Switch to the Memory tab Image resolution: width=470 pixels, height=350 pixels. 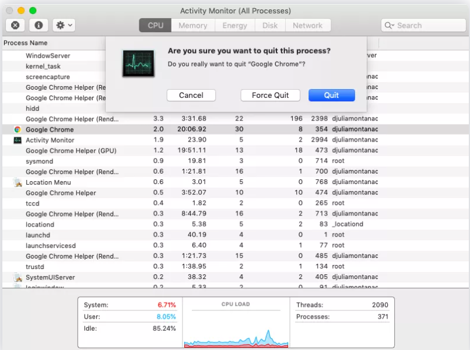coord(192,26)
